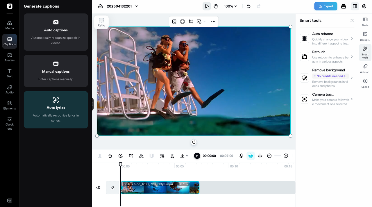The height and width of the screenshot is (207, 372).
Task: Delete the clip with the trash icon
Action: 110,156
